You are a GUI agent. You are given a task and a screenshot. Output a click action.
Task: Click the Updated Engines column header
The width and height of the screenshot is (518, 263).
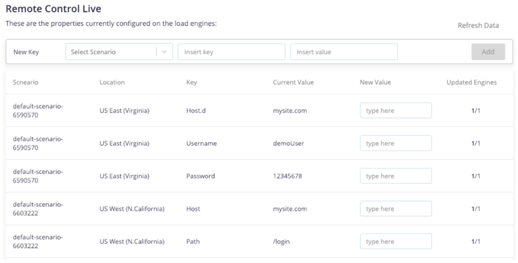(x=471, y=82)
